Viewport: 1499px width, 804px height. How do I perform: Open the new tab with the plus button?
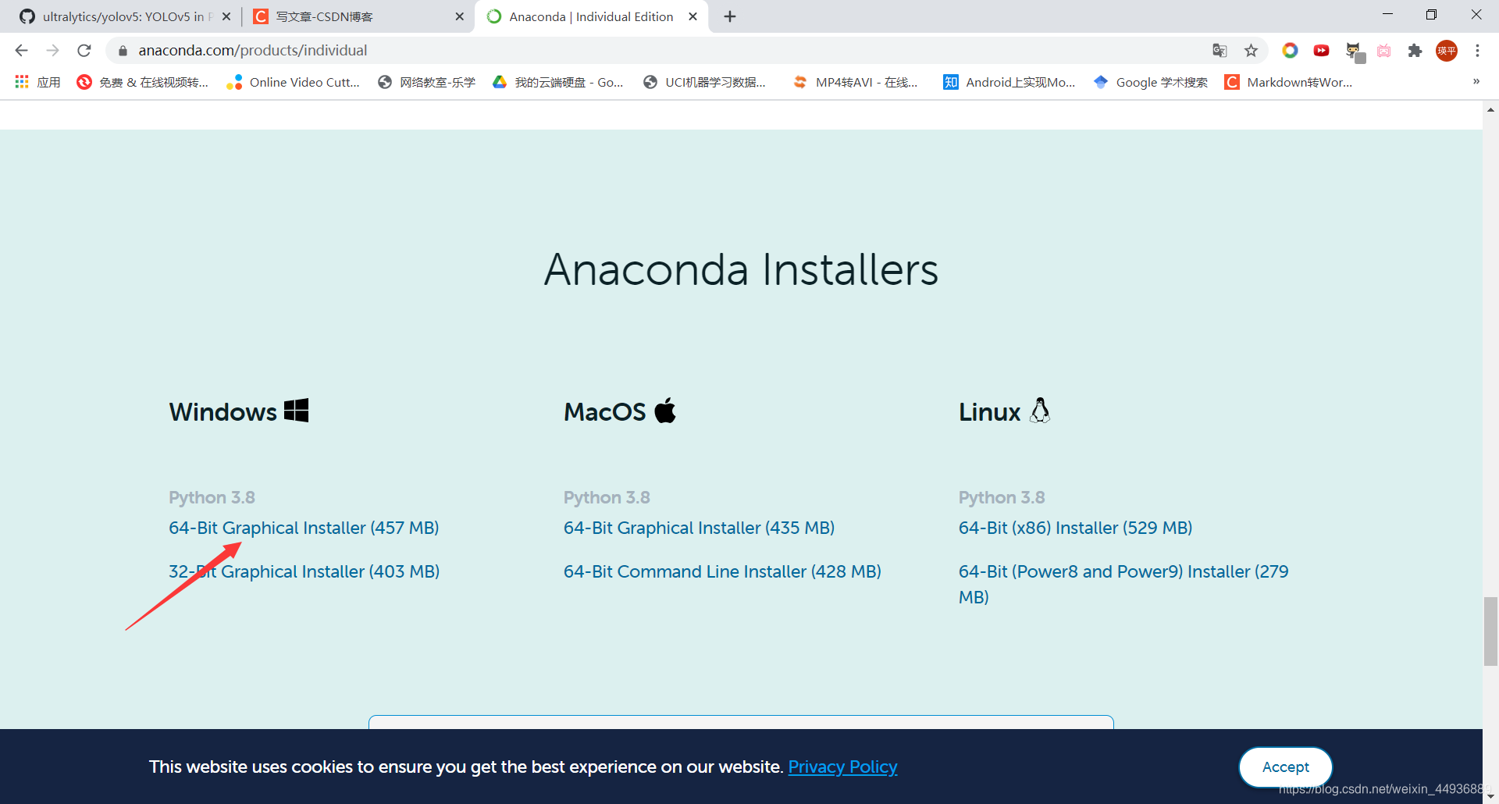click(x=730, y=16)
